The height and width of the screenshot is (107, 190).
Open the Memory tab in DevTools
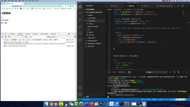coord(53,34)
